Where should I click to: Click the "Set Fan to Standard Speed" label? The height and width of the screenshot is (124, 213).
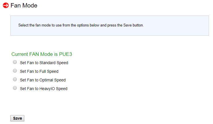point(44,63)
